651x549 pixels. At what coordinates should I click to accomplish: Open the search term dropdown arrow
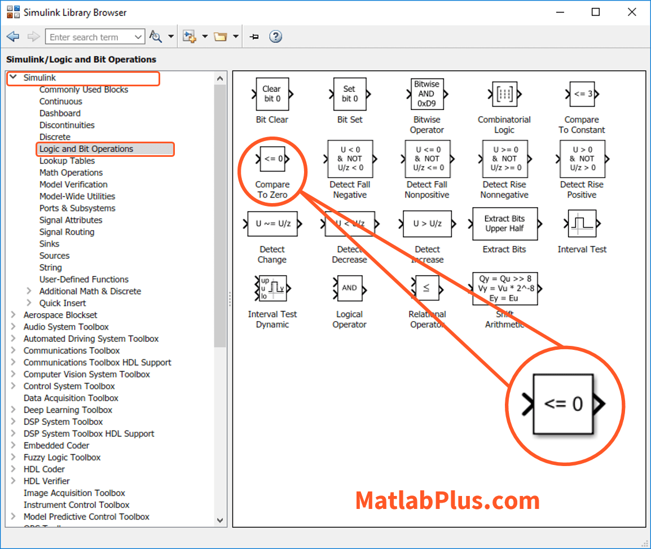click(138, 37)
